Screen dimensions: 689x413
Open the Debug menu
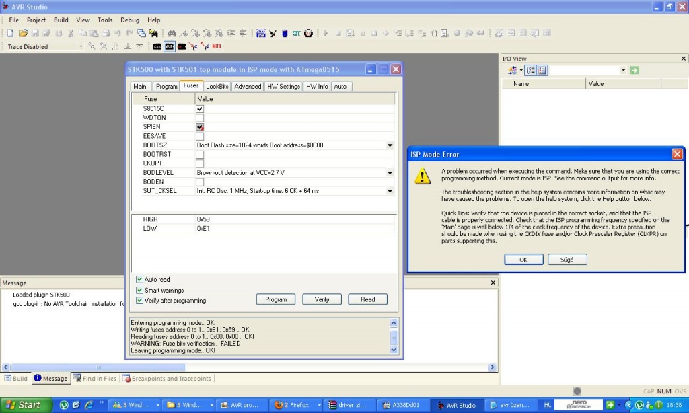130,20
